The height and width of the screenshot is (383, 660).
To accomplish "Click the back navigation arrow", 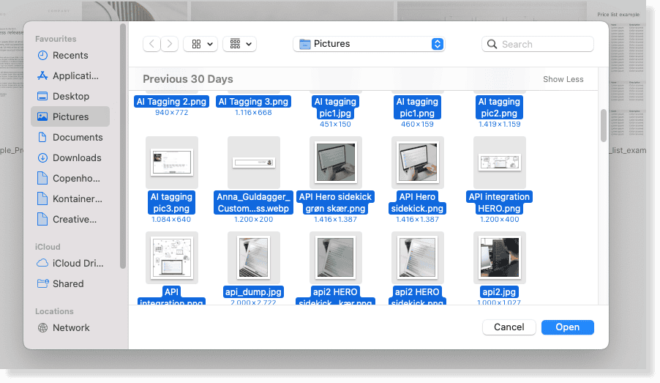I will click(151, 44).
